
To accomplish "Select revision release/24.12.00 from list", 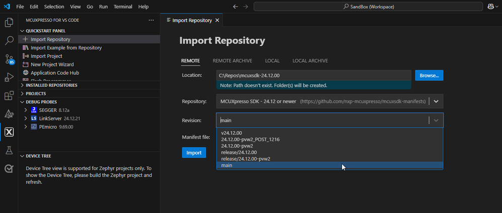I will (239, 152).
